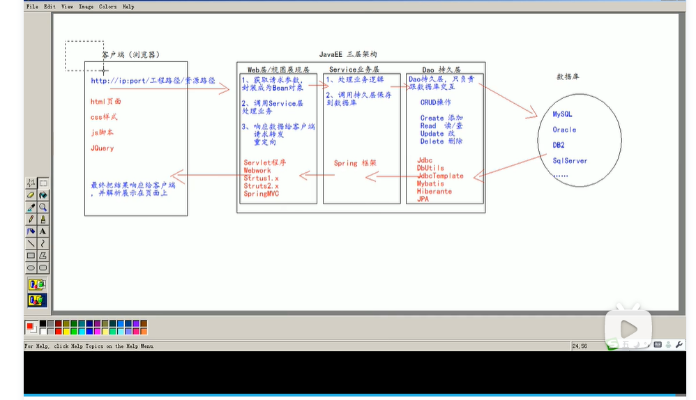The image size is (696, 400).
Task: Select the Curve drawing tool
Action: tap(43, 243)
